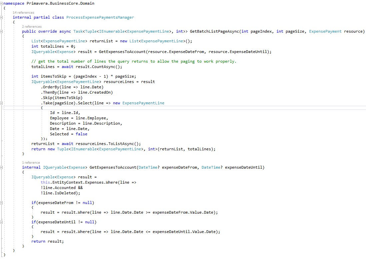Click returnList in its List declaration line
The width and height of the screenshot is (366, 259).
coord(101,41)
